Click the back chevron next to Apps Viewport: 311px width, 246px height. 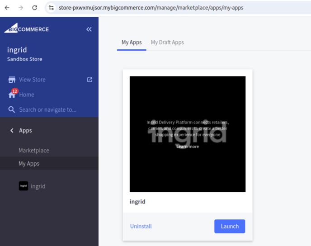[x=12, y=131]
